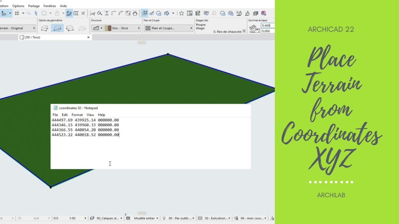Toggle the grid snap icon

(x=17, y=13)
